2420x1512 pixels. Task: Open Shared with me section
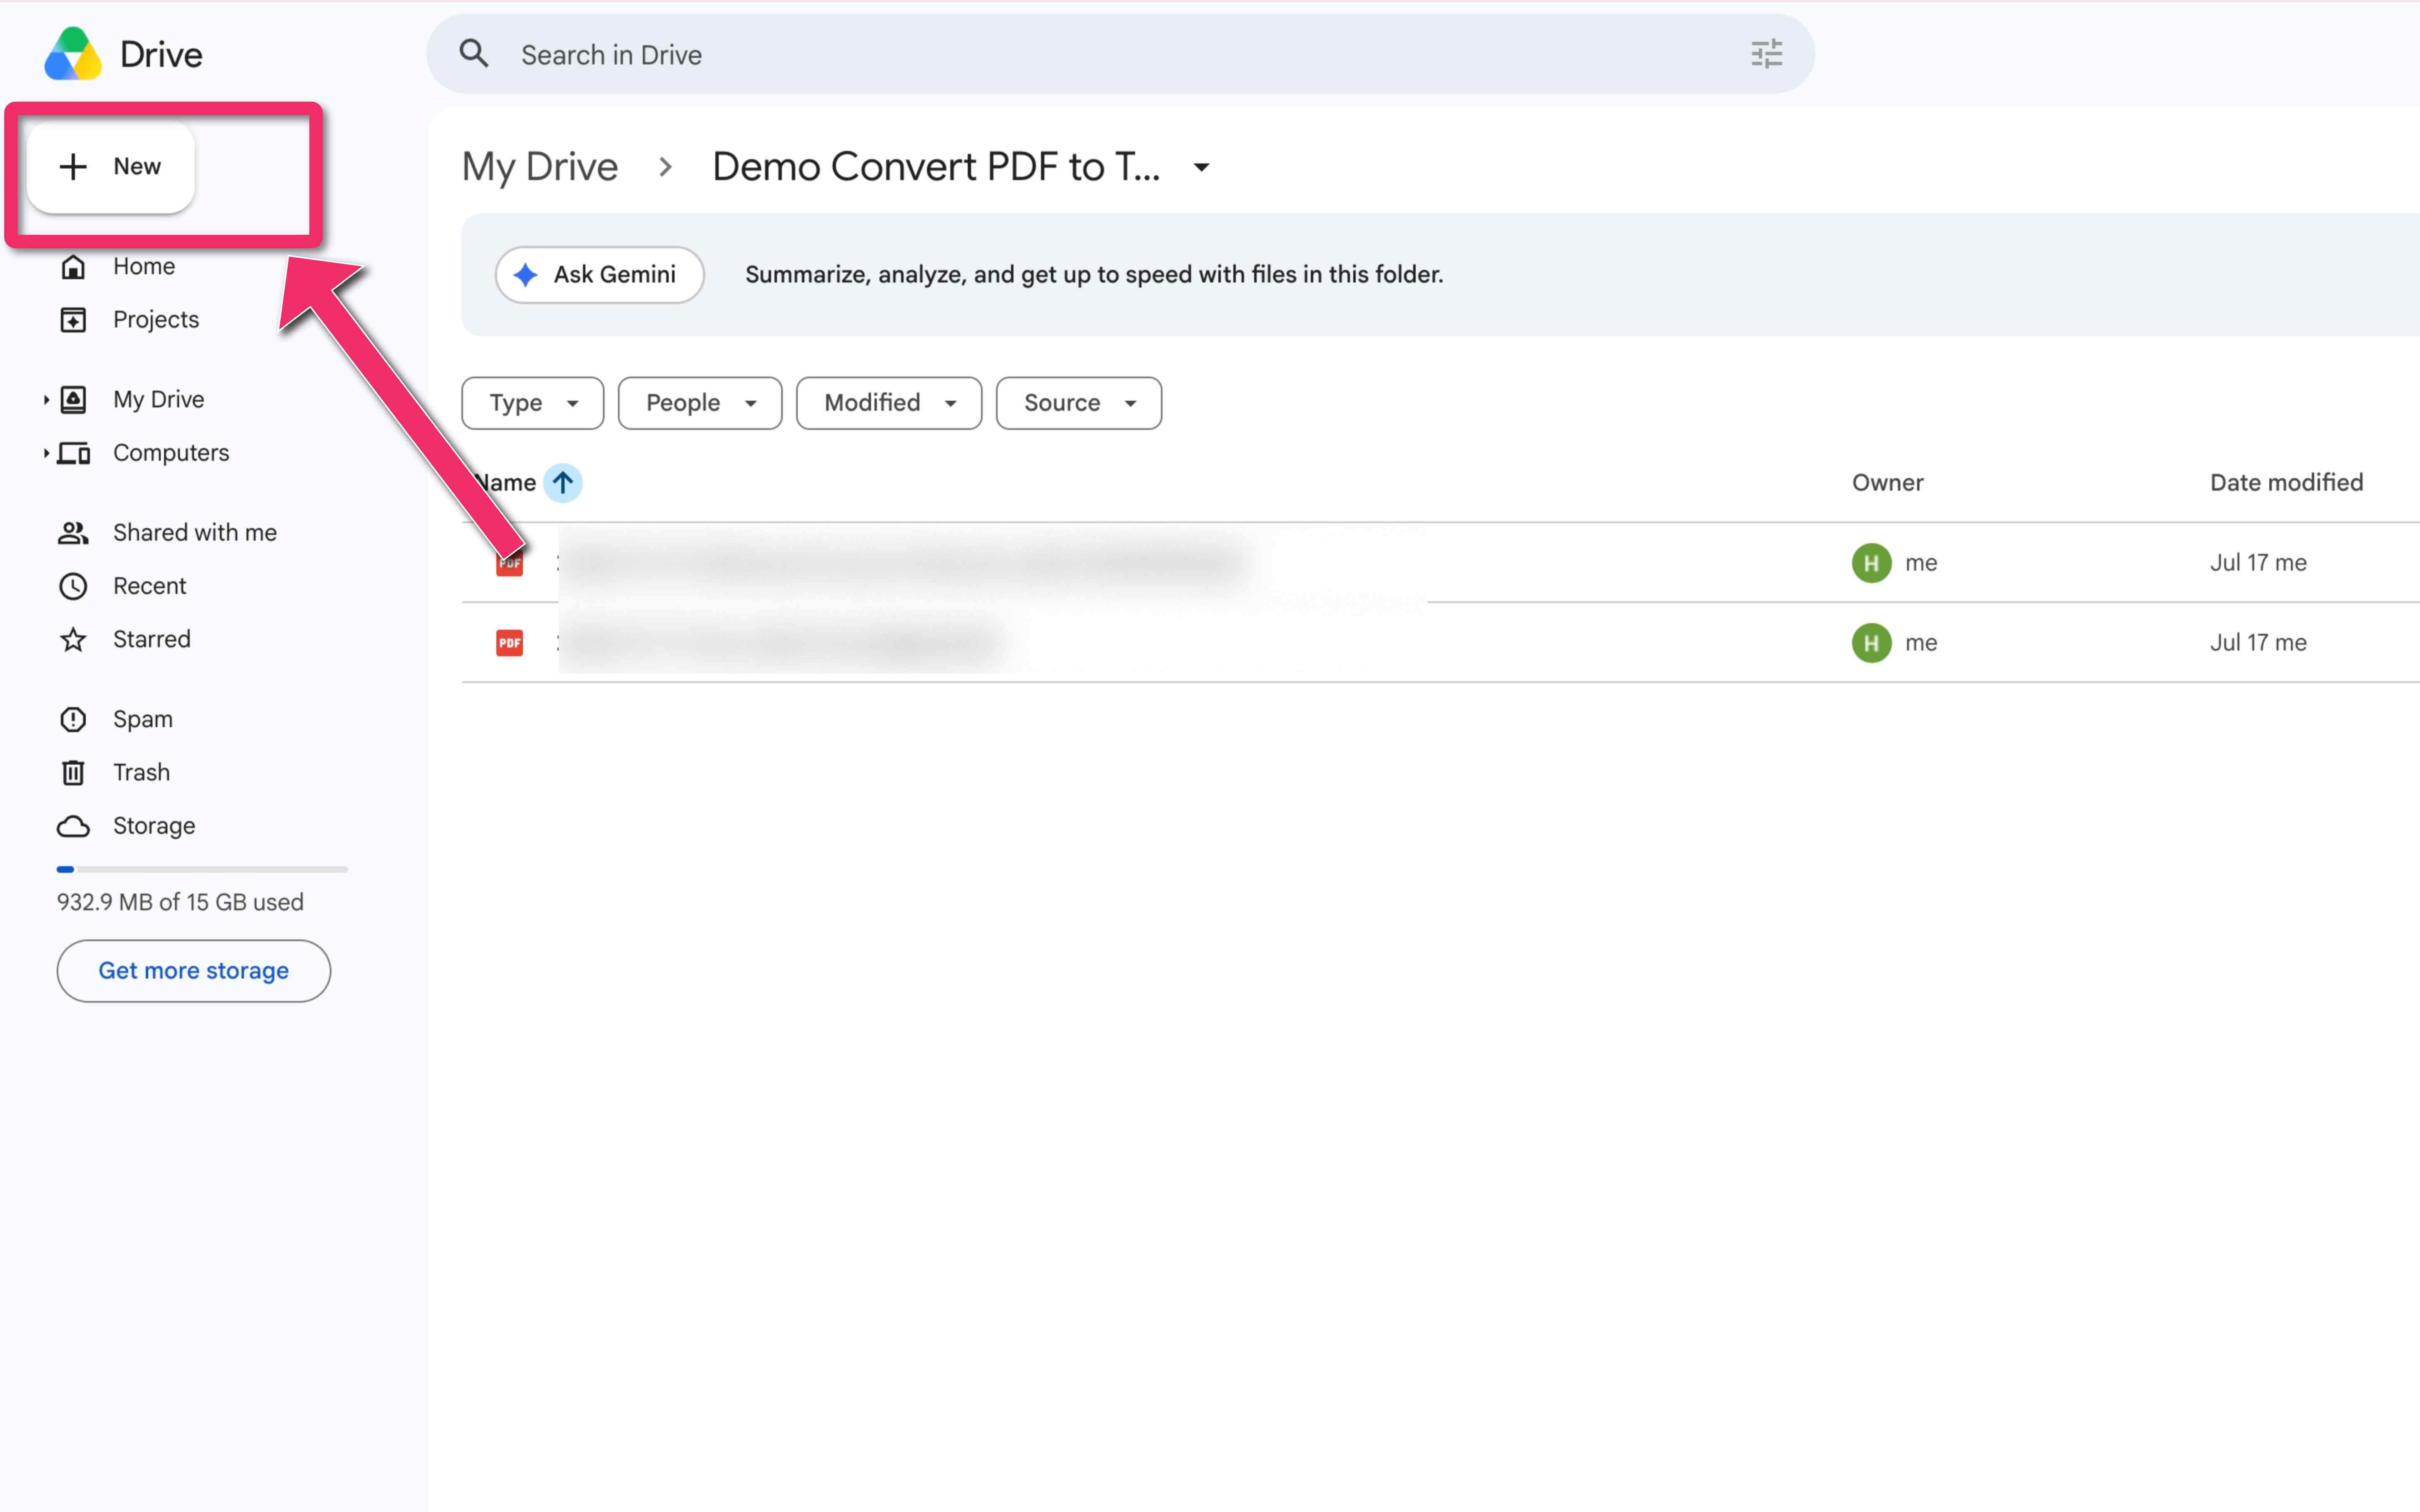[x=195, y=533]
